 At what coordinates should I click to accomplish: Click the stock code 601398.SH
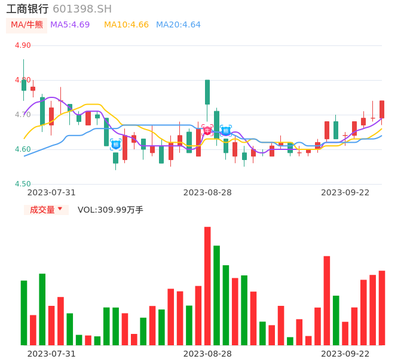(x=82, y=9)
